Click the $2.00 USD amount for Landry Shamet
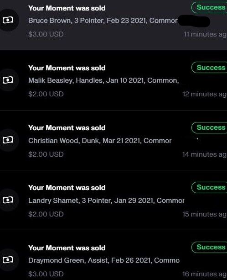227x280 pixels. point(46,214)
